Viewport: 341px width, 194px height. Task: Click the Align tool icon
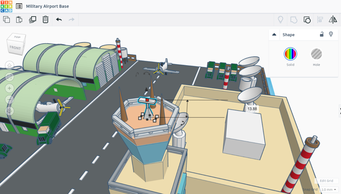[x=320, y=20]
